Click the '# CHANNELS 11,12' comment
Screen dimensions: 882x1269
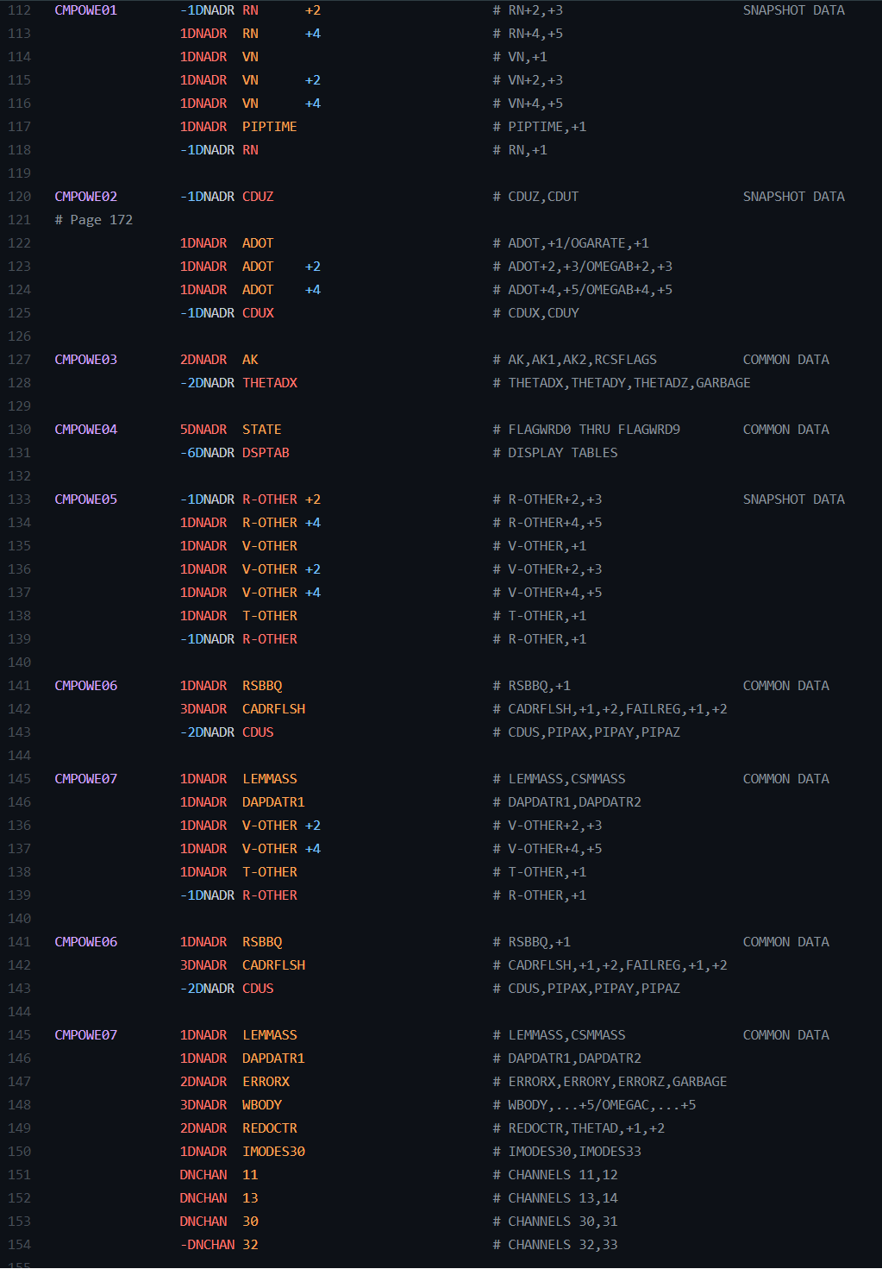(555, 1175)
